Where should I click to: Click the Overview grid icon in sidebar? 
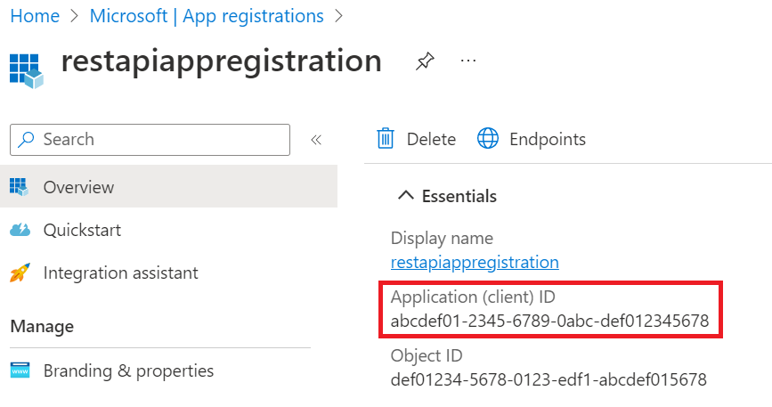click(x=20, y=187)
